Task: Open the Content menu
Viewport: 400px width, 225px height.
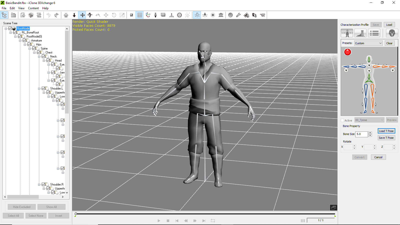Action: tap(33, 8)
